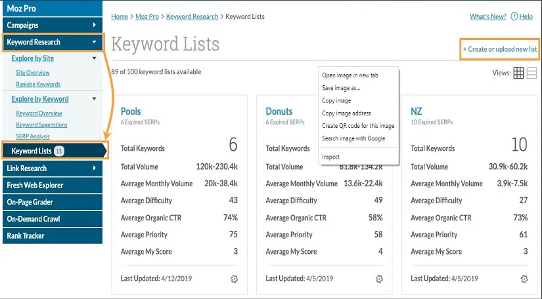
Task: Open Fresh Web Explorer from sidebar
Action: coord(53,185)
